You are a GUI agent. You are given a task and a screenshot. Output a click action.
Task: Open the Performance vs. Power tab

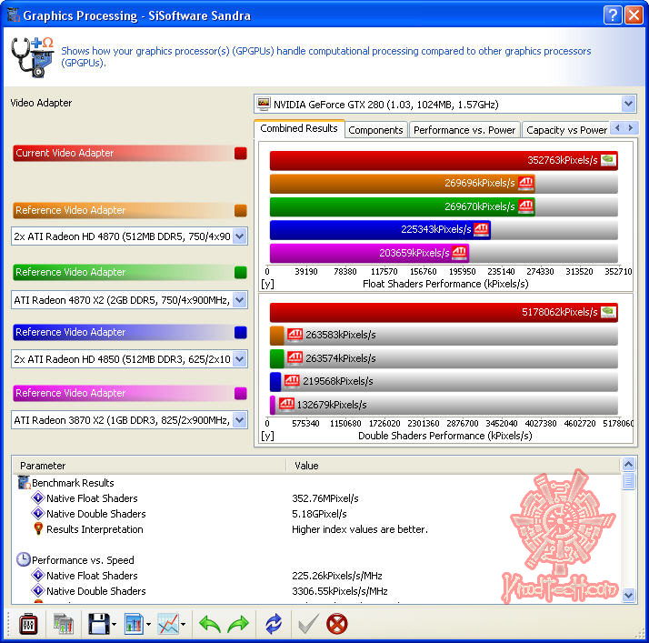click(x=464, y=130)
